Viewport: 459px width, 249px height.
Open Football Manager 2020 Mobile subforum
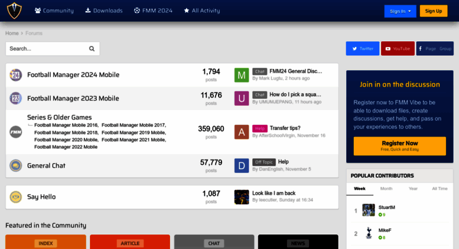tap(66, 140)
